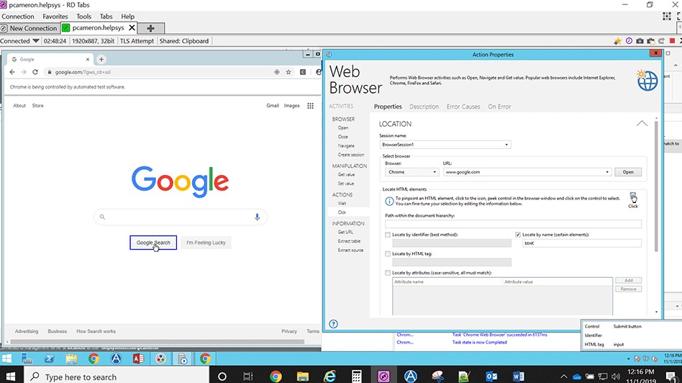Click the Open button next to URL
The height and width of the screenshot is (383, 682).
628,172
